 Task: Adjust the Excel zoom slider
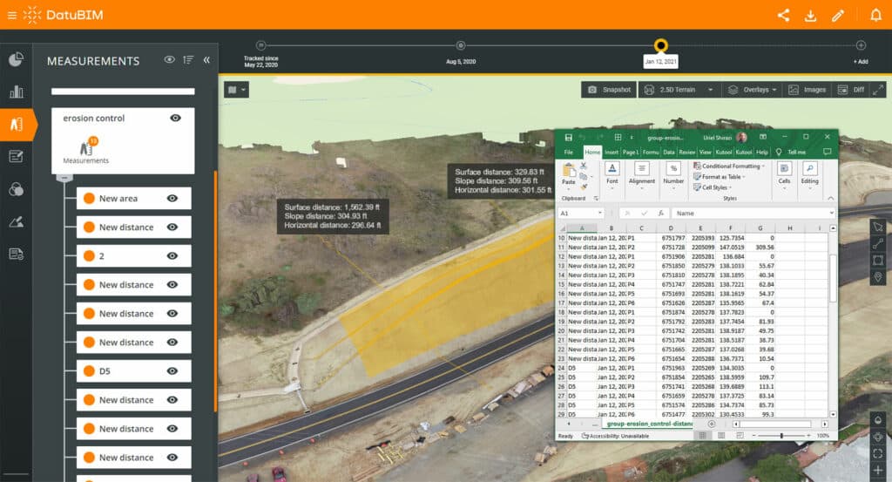tap(781, 435)
